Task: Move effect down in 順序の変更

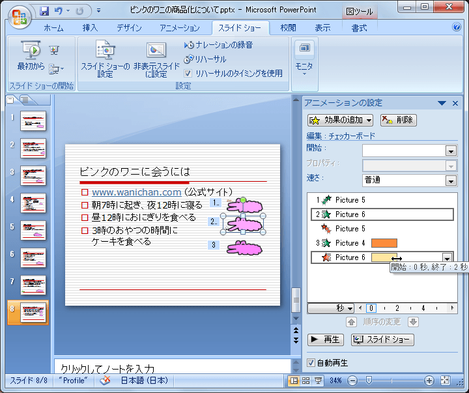Action: (413, 322)
